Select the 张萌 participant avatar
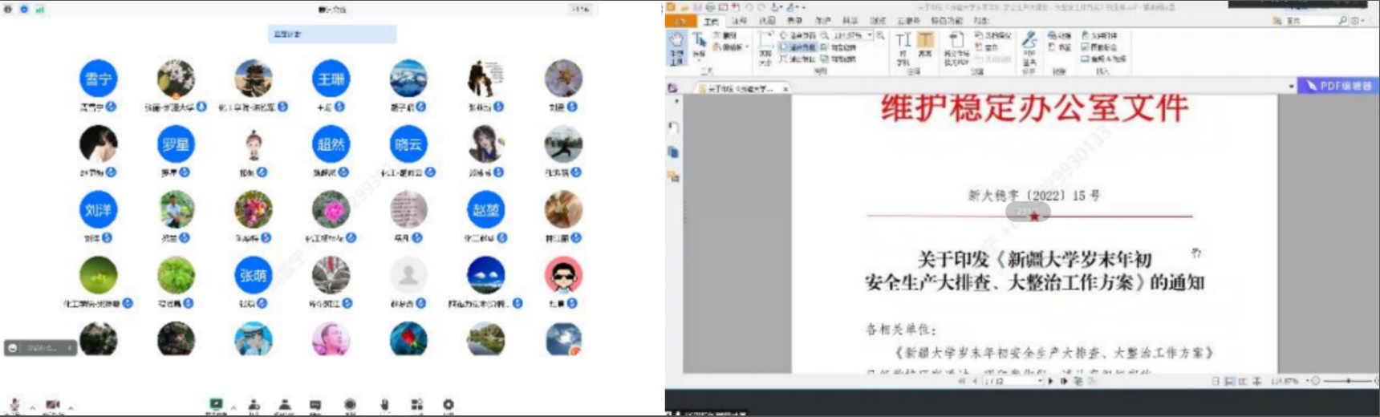Image resolution: width=1380 pixels, height=417 pixels. point(253,276)
